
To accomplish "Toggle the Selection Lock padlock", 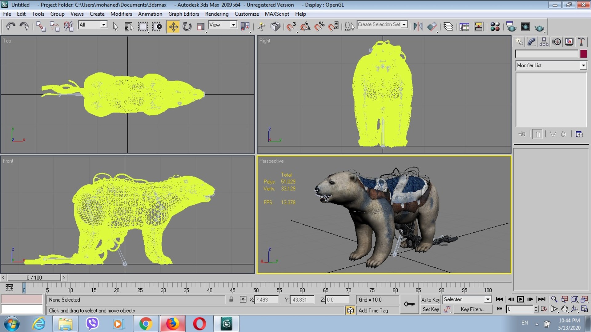I will [231, 299].
